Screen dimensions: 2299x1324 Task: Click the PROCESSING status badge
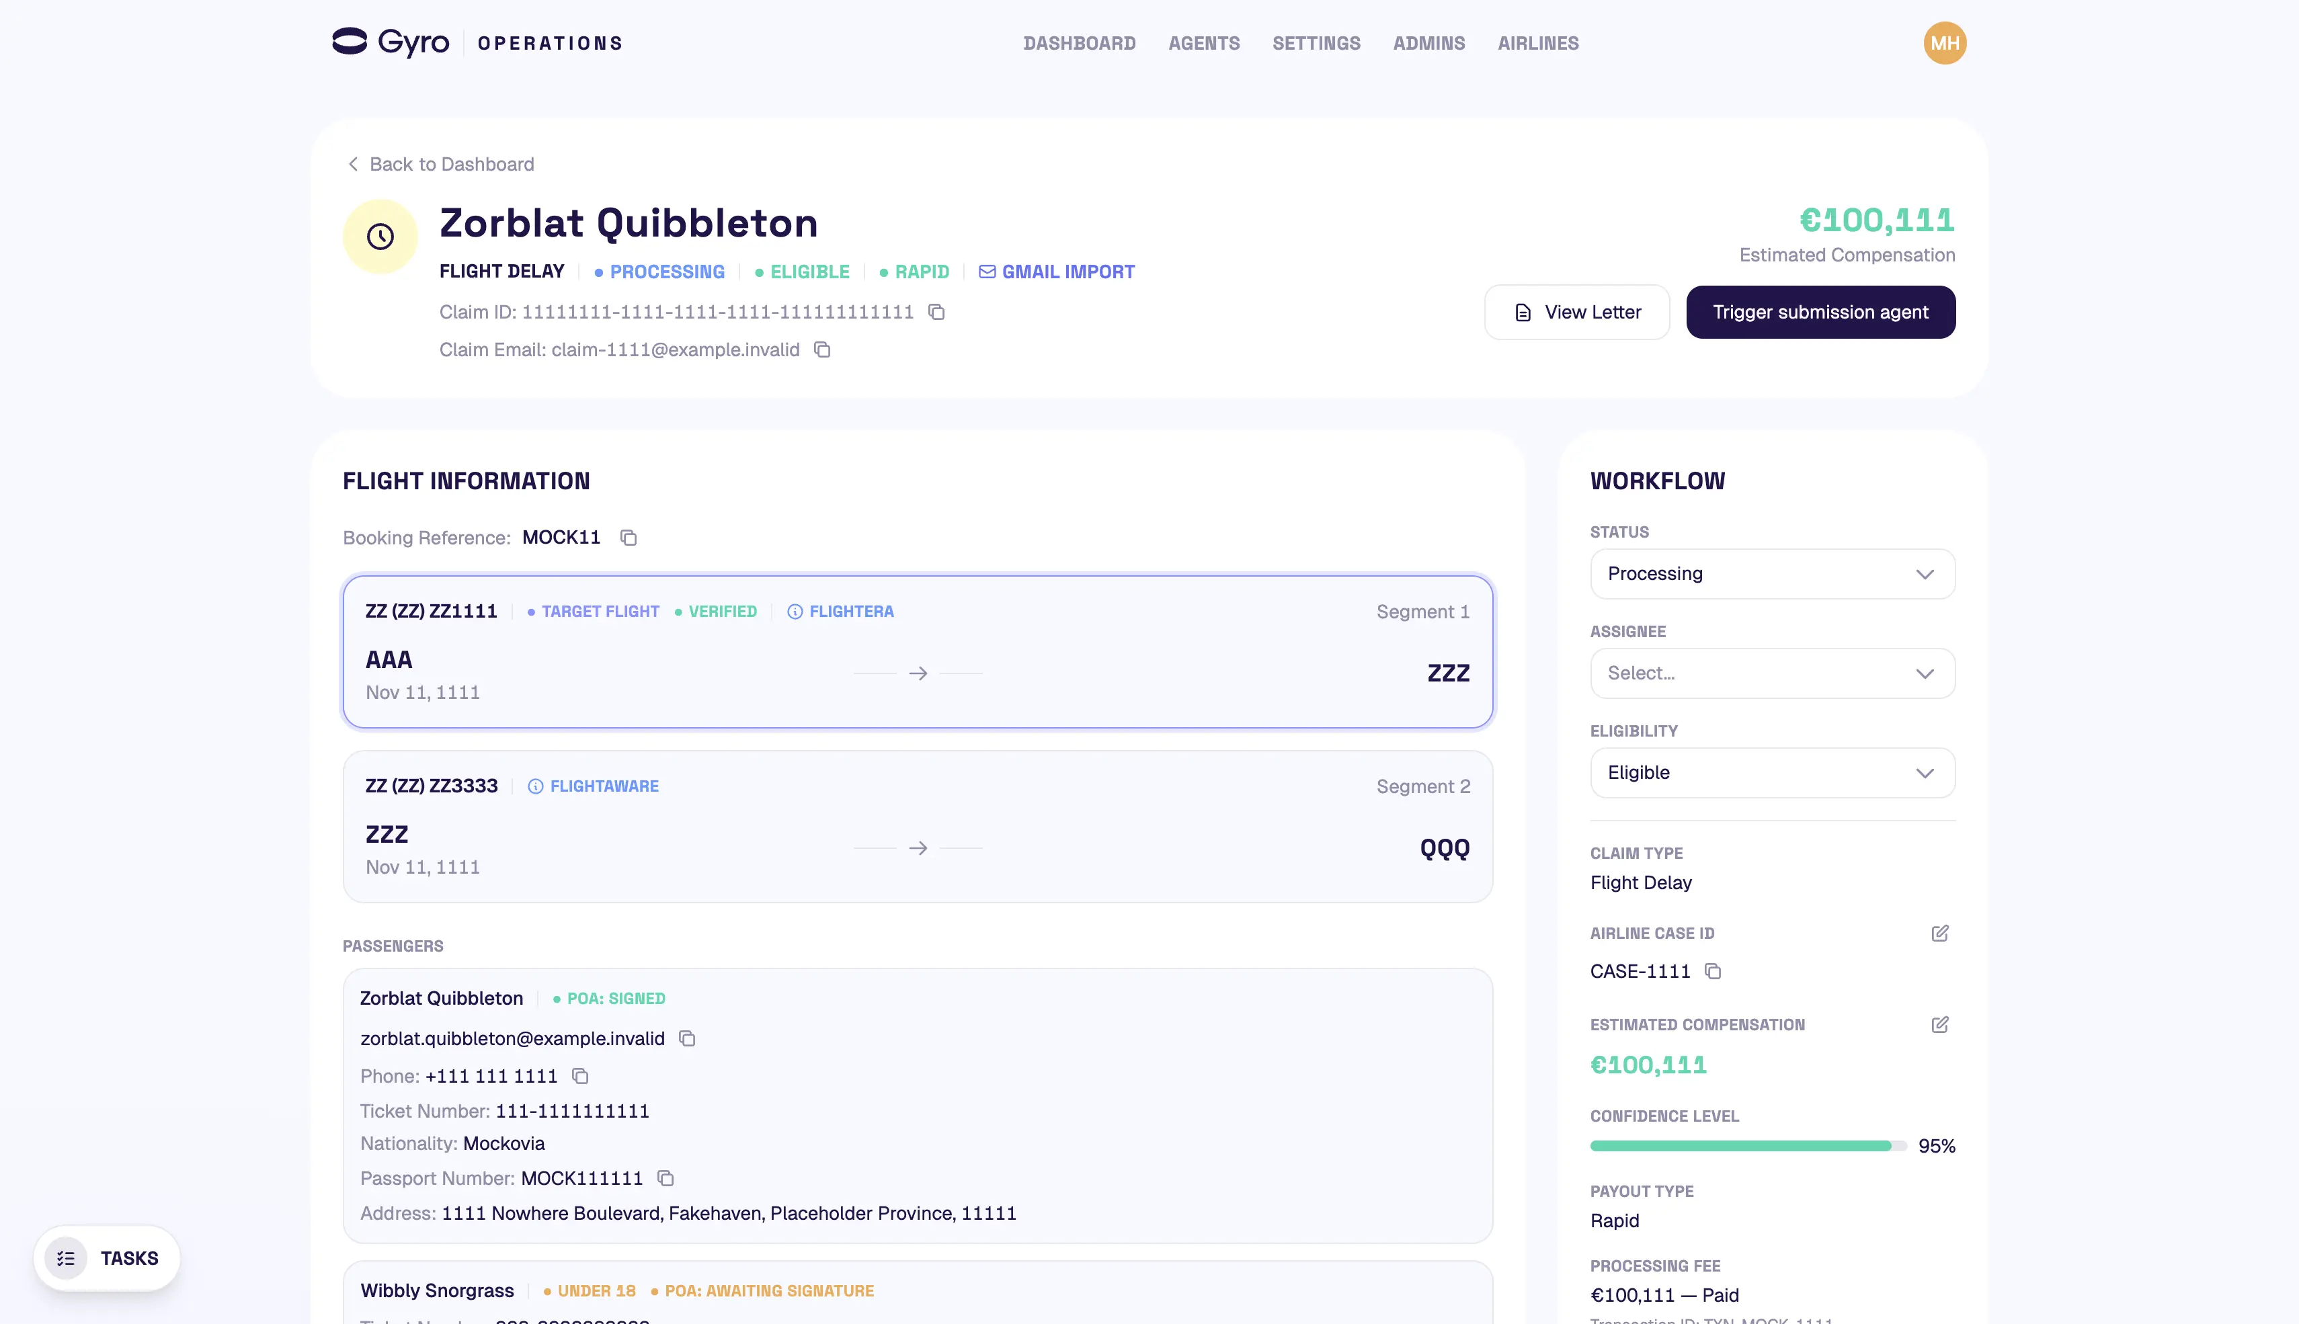(659, 272)
